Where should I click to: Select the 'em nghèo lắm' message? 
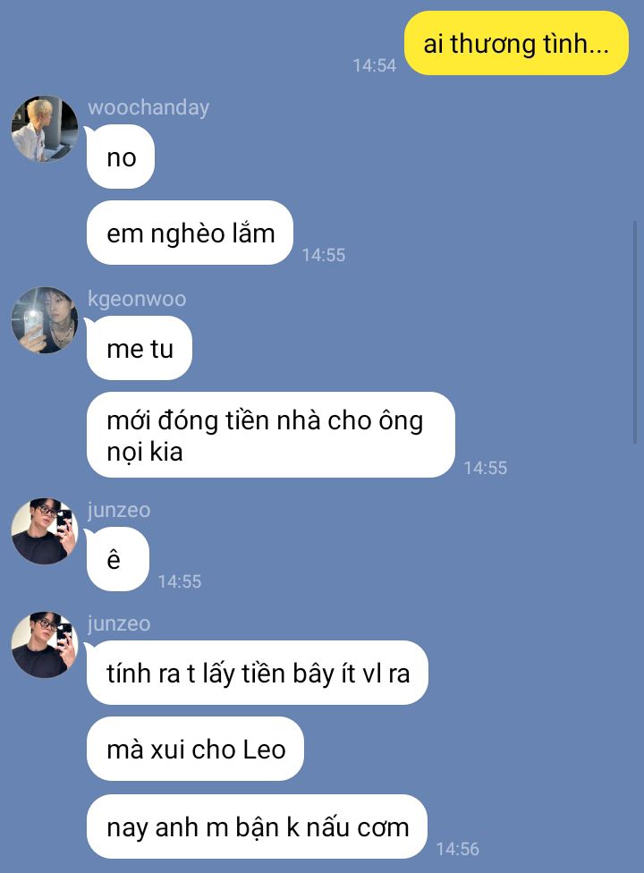tap(191, 233)
